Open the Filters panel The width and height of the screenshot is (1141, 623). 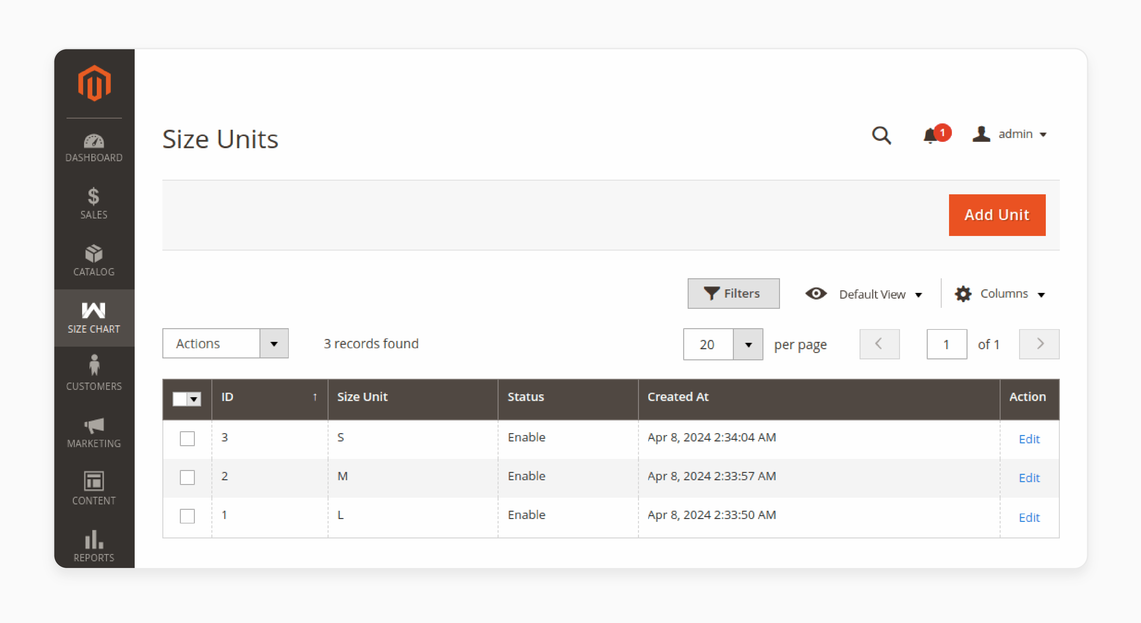coord(733,293)
